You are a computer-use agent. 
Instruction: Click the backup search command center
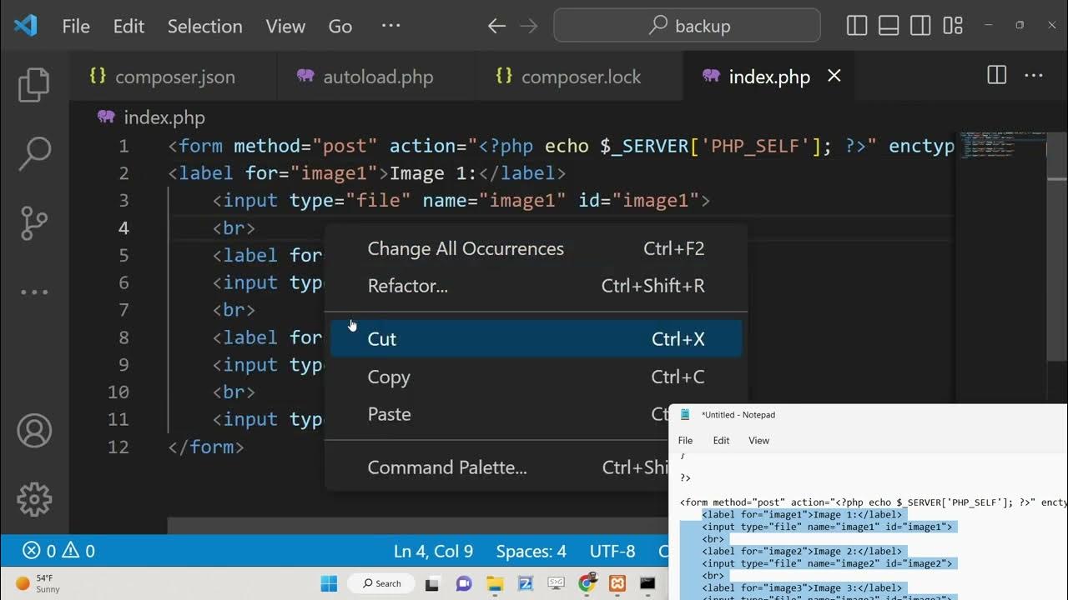point(687,26)
